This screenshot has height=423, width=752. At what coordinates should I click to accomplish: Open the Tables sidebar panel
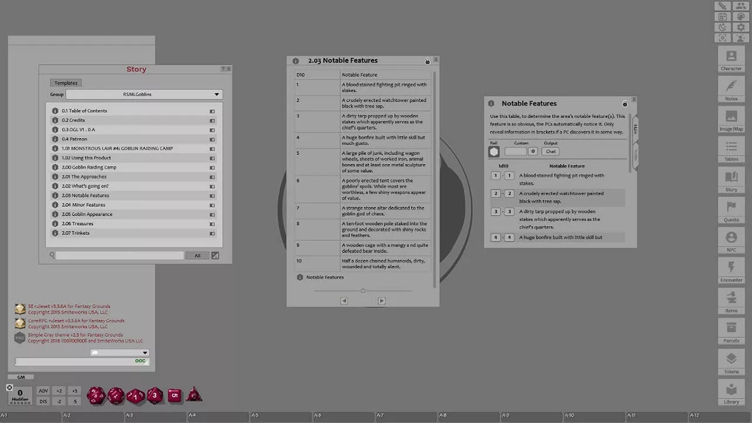(x=731, y=150)
